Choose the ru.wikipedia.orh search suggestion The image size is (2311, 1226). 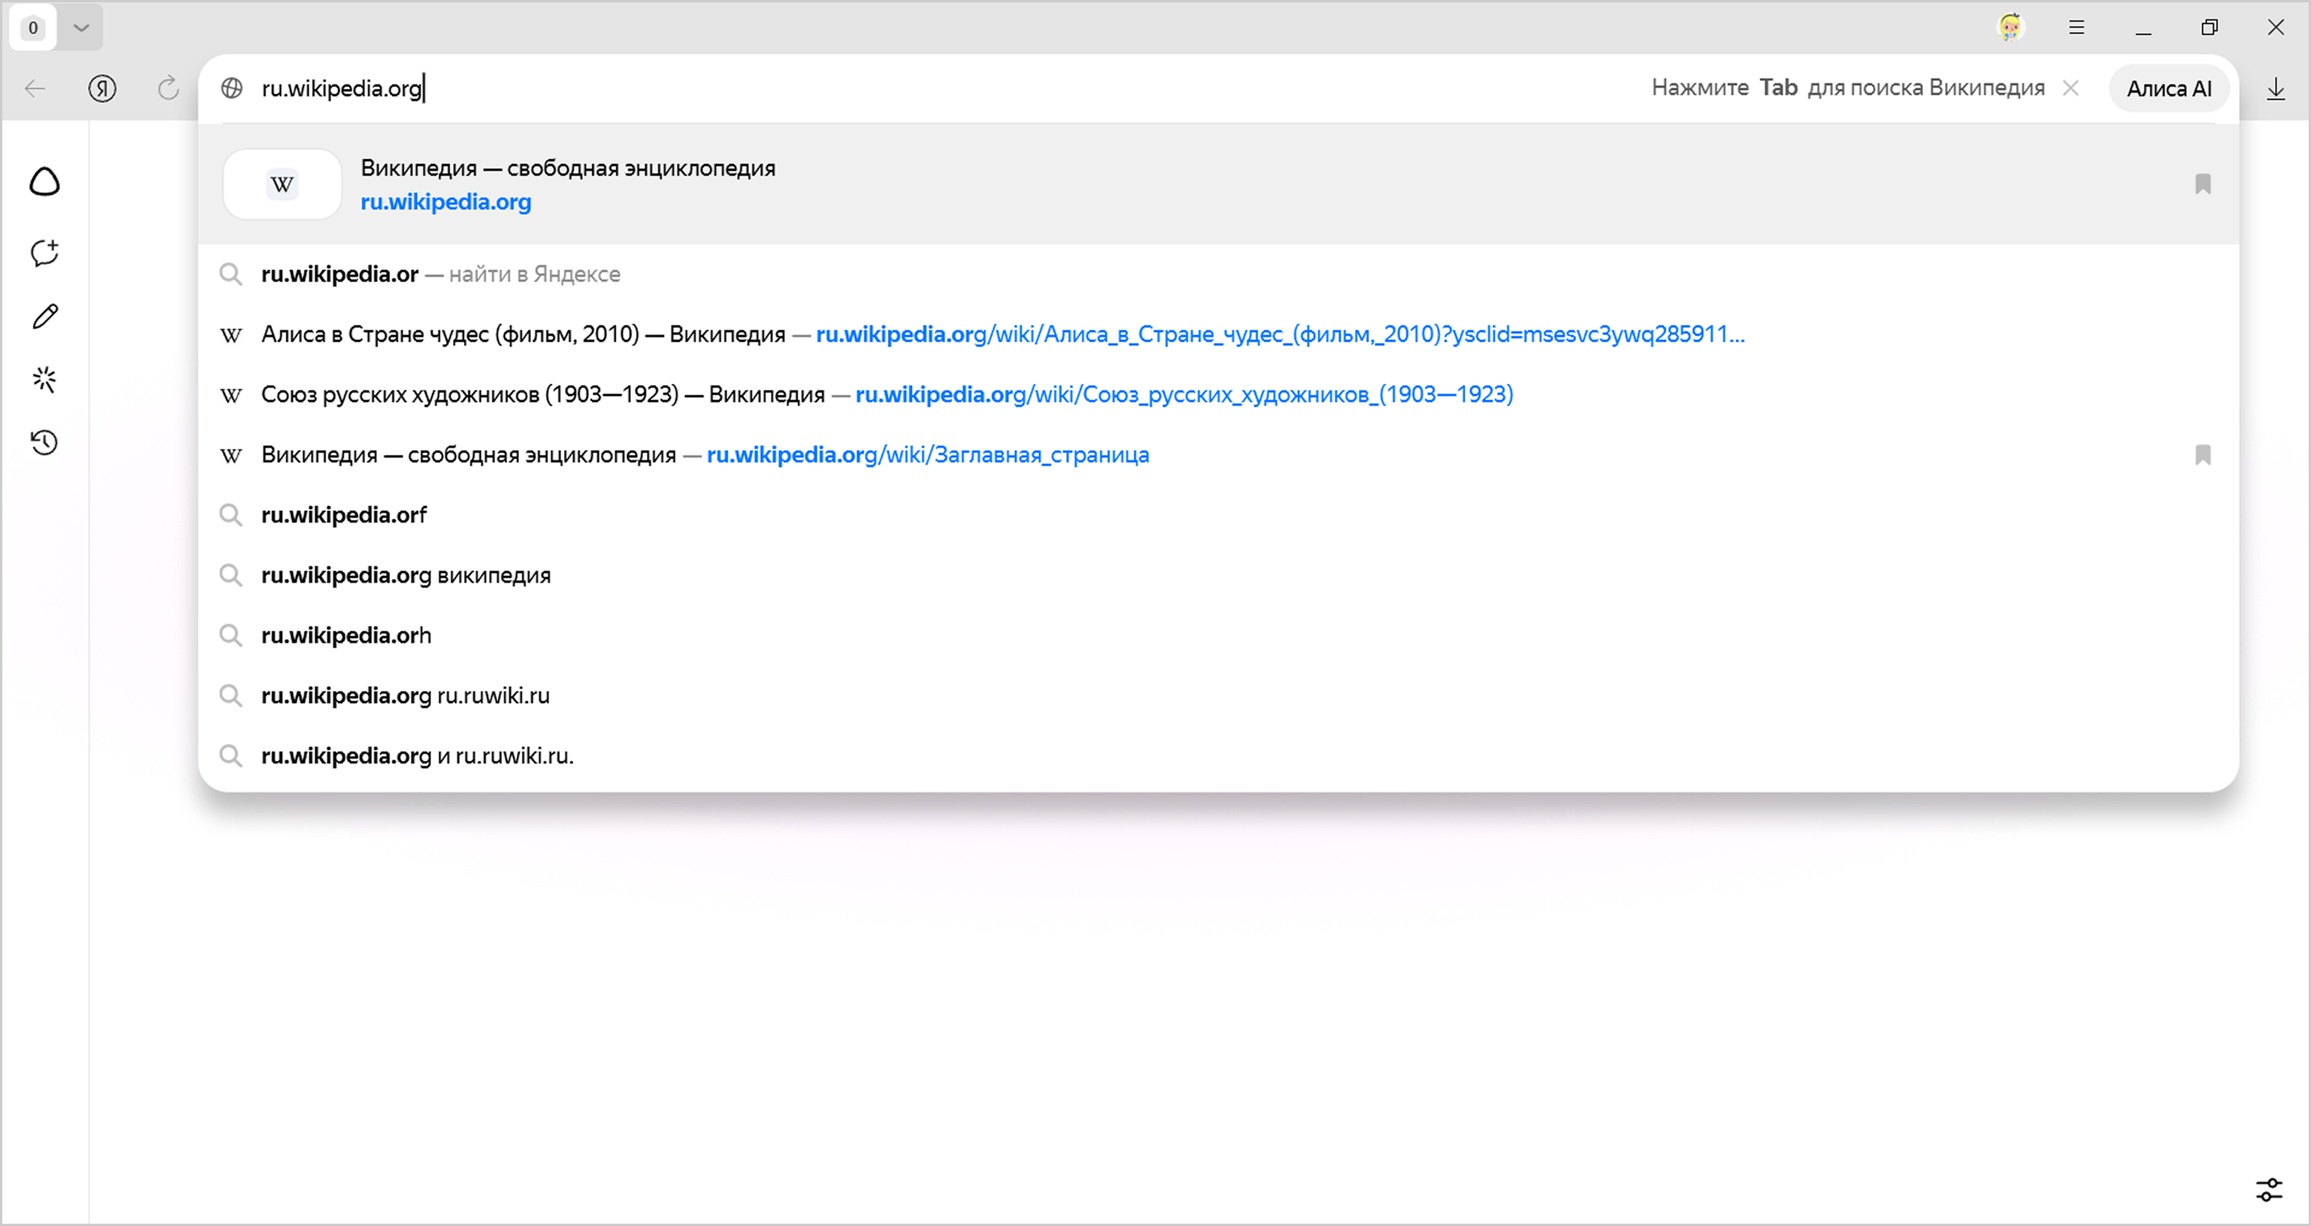(1218, 634)
